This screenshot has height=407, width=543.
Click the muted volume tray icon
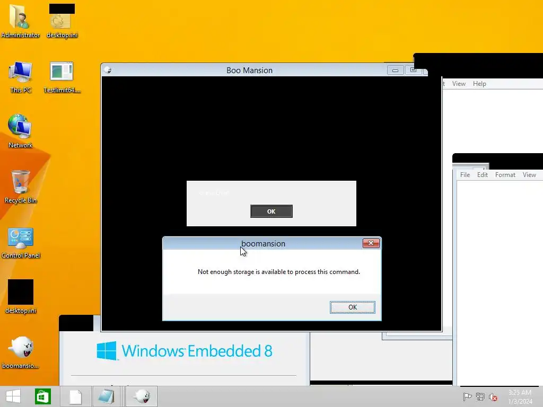tap(493, 396)
